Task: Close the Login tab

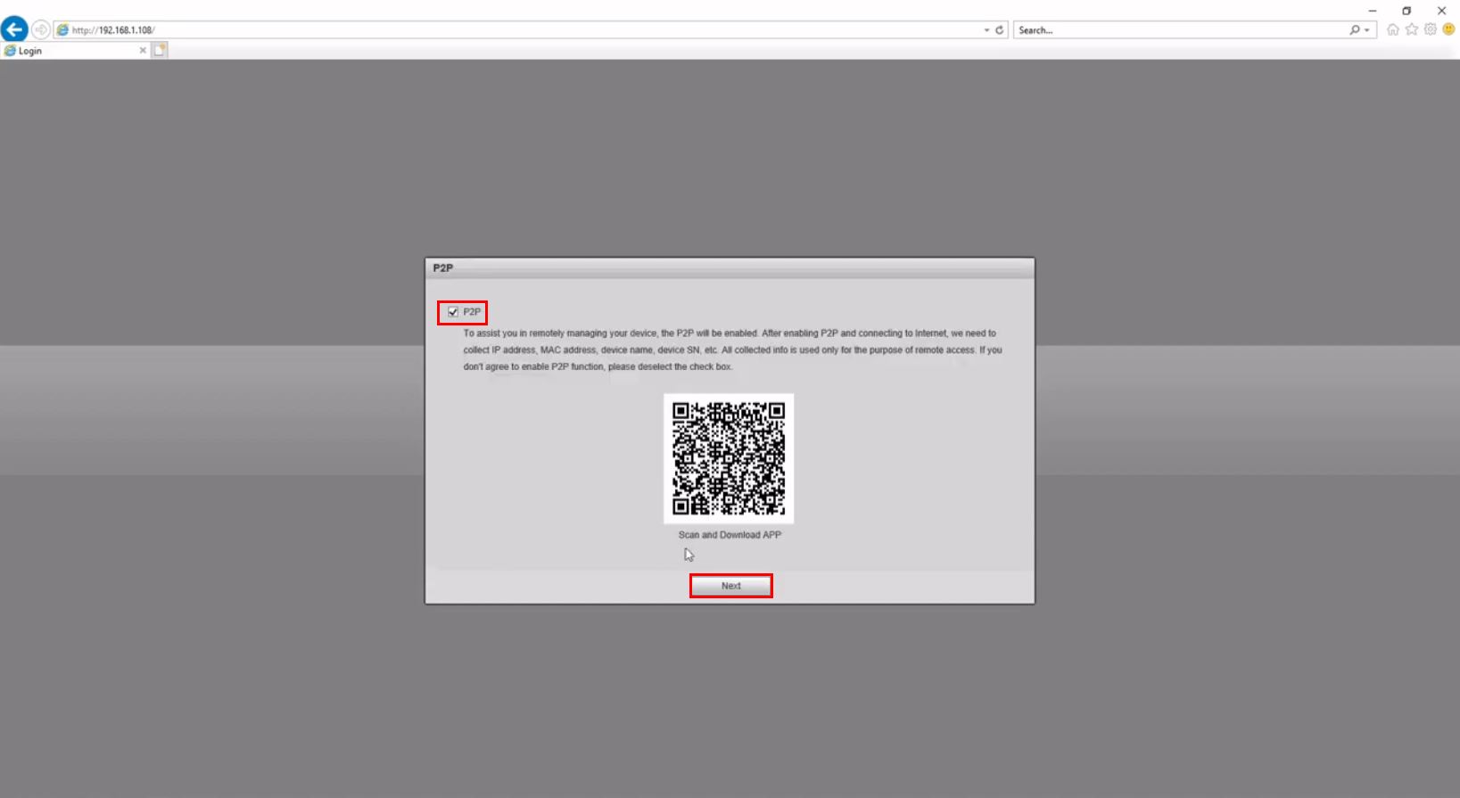Action: click(143, 51)
